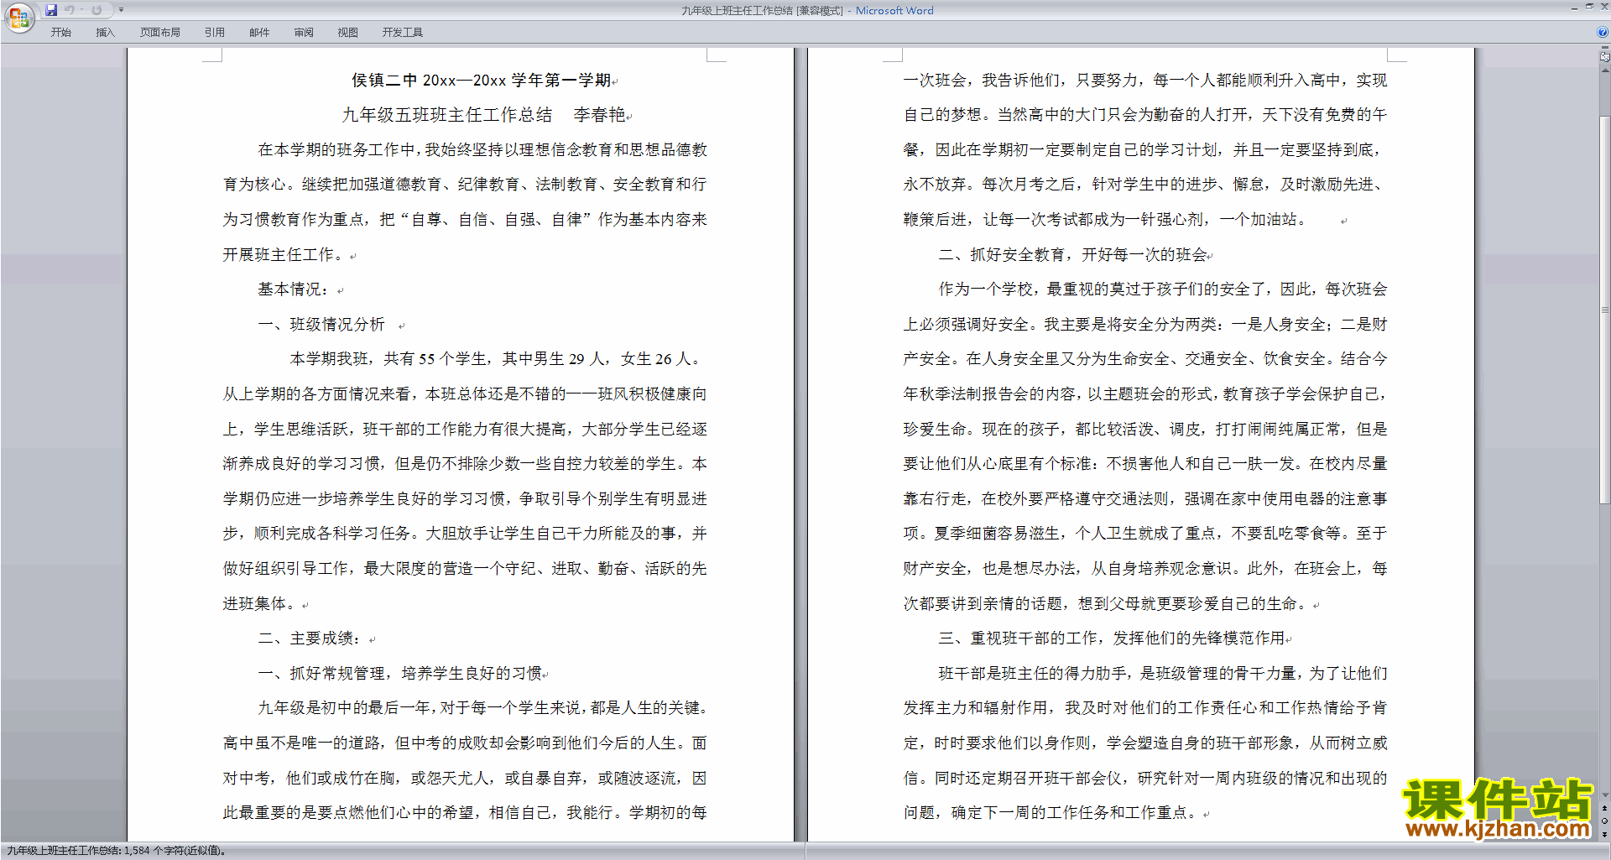The width and height of the screenshot is (1611, 860).
Task: Click the text 进班集体。
Action: coord(262,604)
